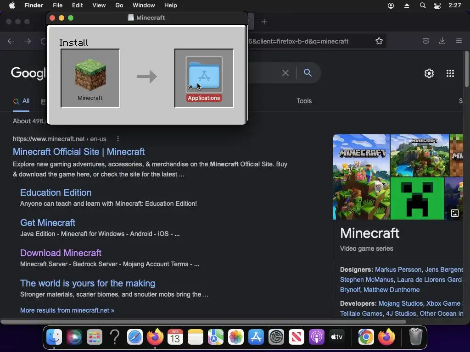
Task: Open Education Edition sitelink
Action: (x=56, y=192)
